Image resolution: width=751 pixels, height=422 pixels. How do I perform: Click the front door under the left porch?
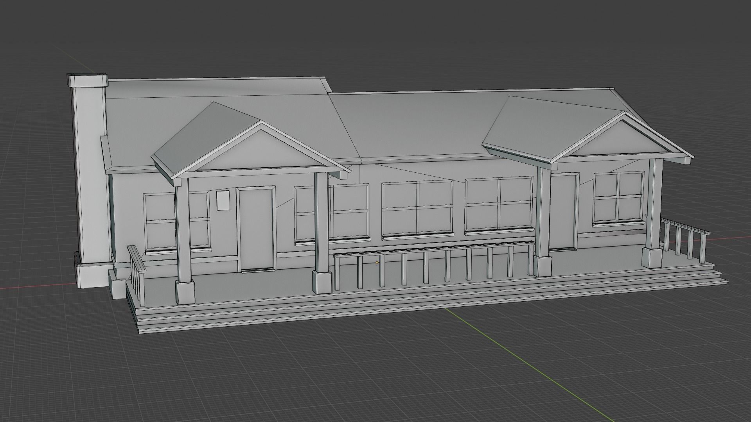[x=256, y=229]
